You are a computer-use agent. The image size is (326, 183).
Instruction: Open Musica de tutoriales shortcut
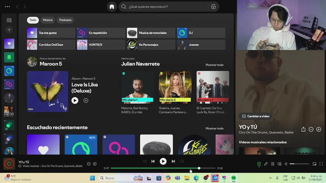(151, 33)
